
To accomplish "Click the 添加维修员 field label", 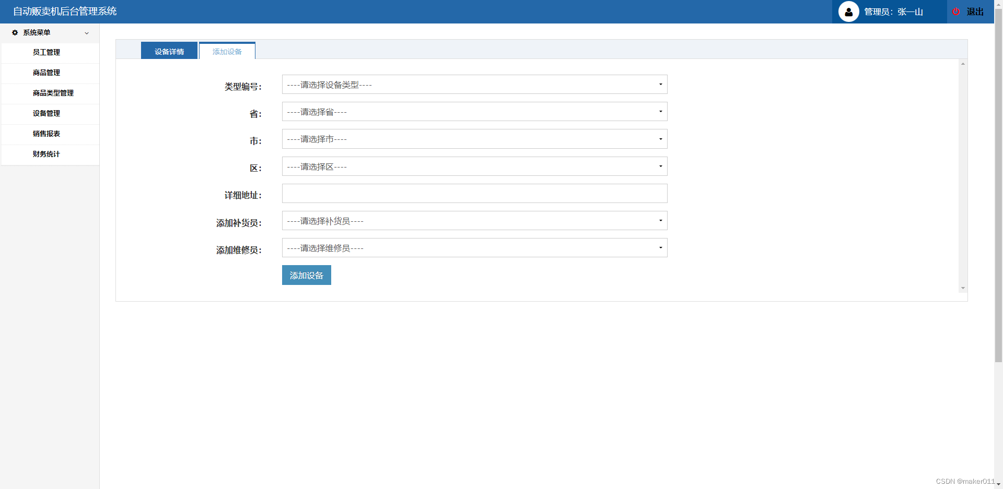I will point(239,250).
